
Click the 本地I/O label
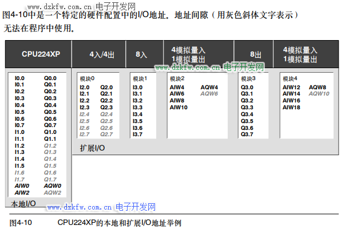[x=23, y=204]
